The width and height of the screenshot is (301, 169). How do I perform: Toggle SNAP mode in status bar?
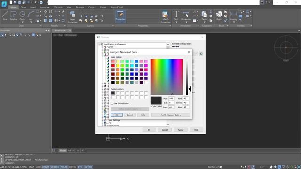tap(32, 167)
